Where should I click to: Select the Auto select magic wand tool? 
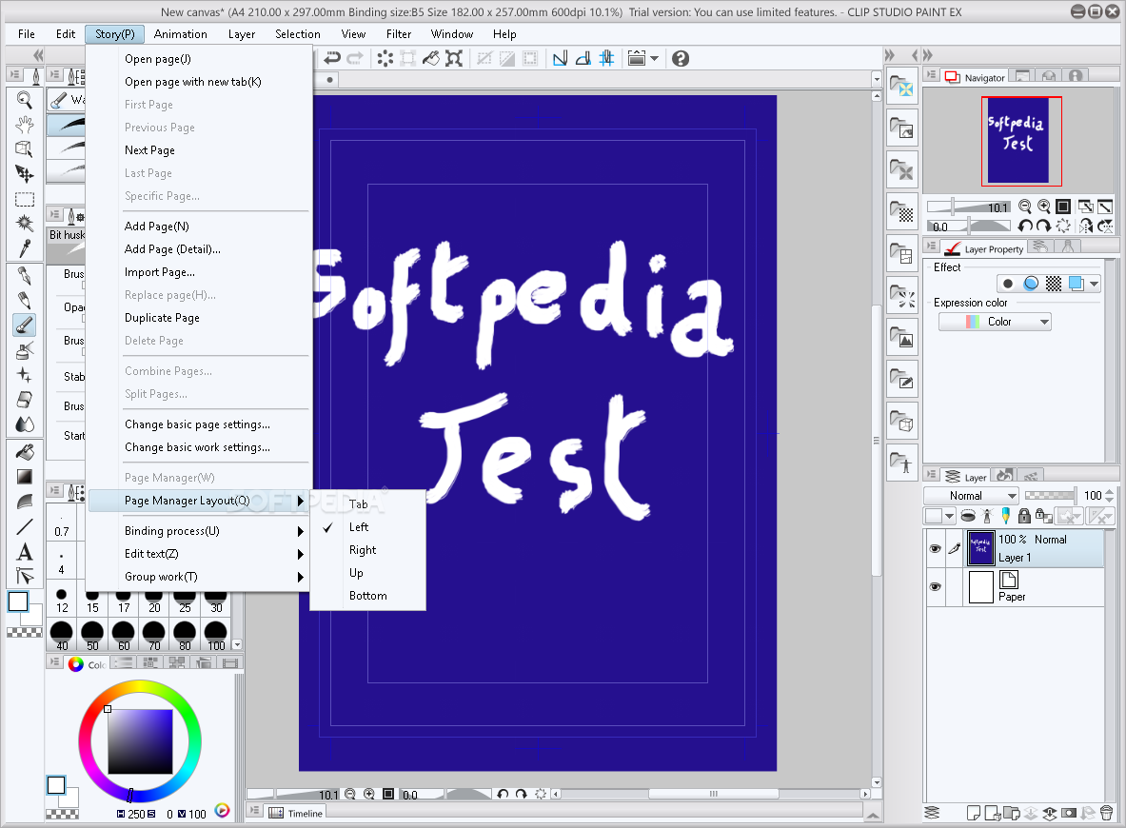tap(25, 224)
